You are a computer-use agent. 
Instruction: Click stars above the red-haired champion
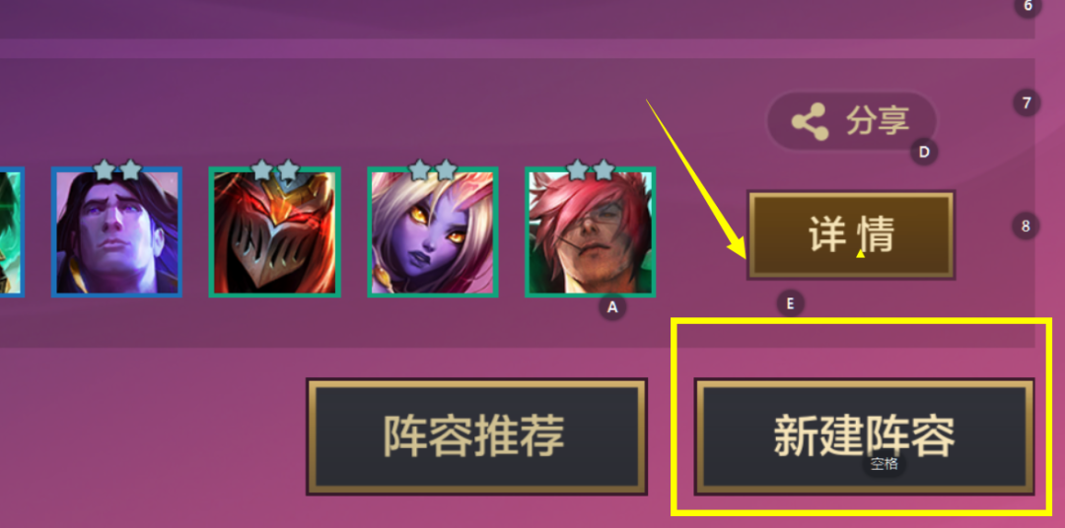tap(591, 169)
